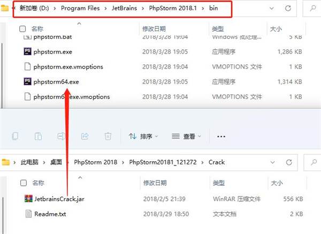Click the Crack breadcrumb segment

click(x=217, y=162)
